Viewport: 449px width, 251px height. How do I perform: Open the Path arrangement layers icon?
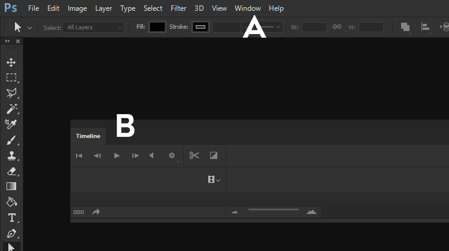444,27
